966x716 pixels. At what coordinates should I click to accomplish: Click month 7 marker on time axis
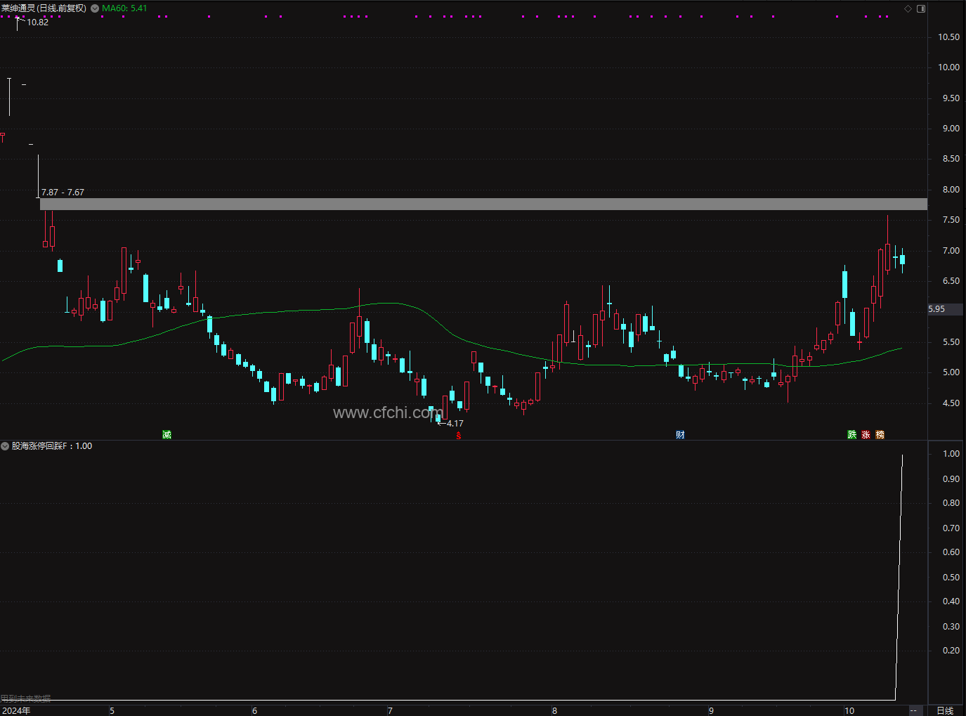tap(390, 710)
